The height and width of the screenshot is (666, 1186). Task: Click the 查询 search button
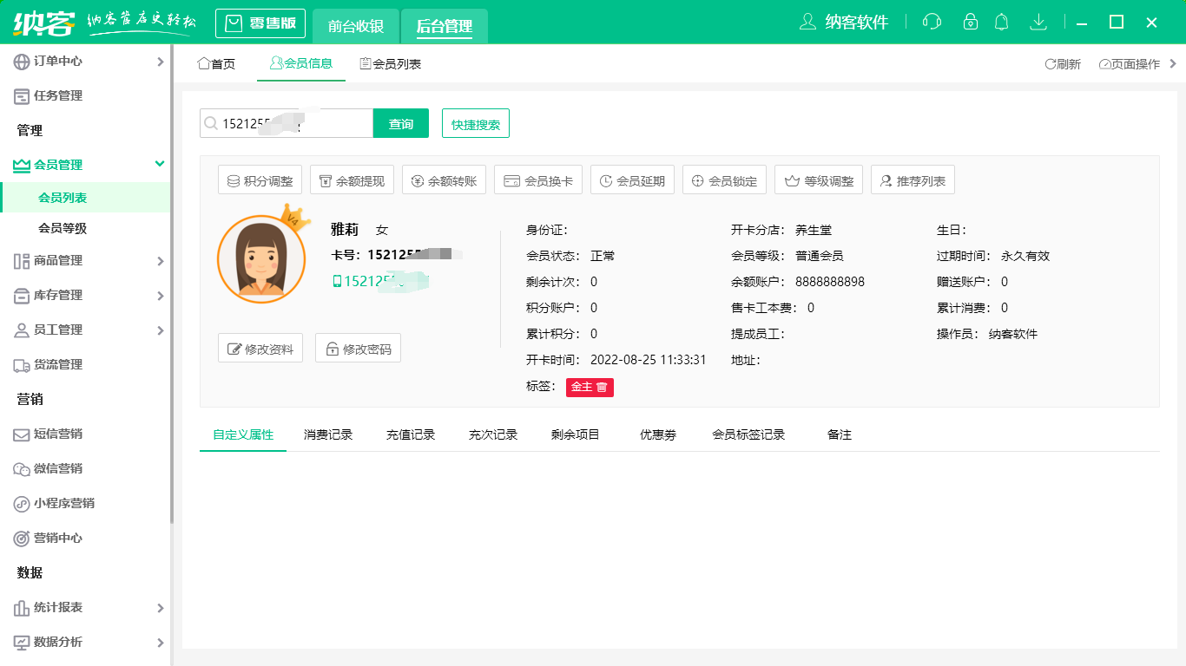click(x=400, y=123)
